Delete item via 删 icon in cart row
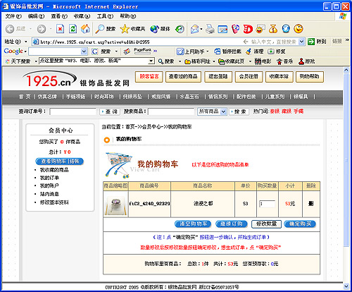Image resolution: width=352 pixels, height=292 pixels. [311, 203]
